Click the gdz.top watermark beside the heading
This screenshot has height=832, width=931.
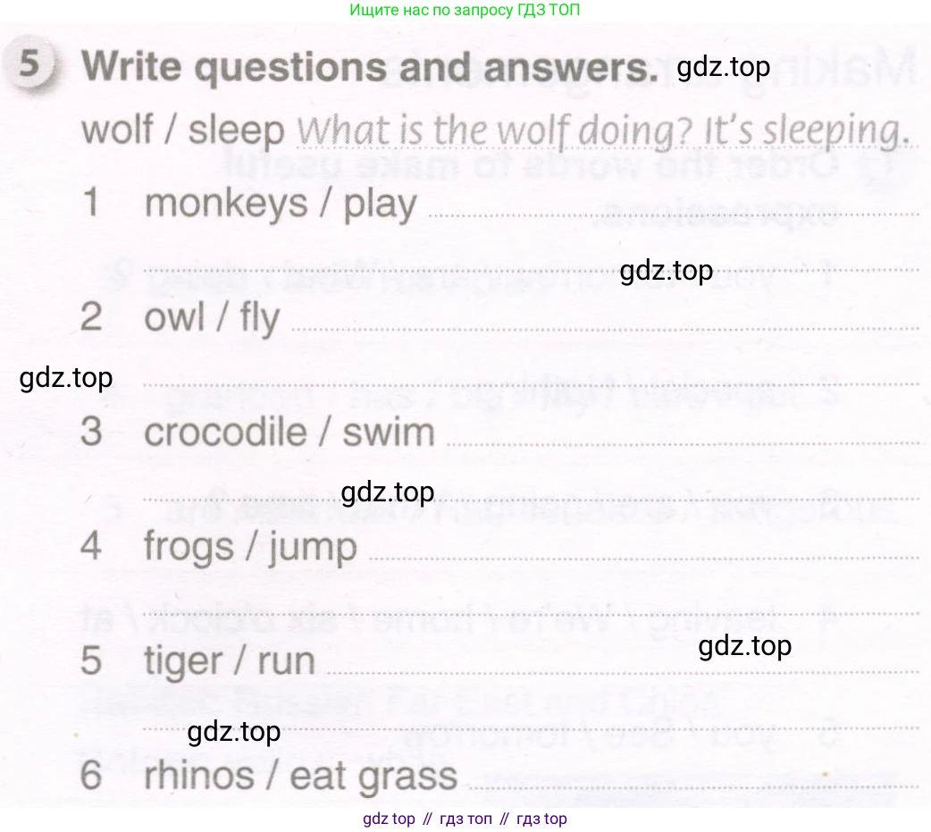pyautogui.click(x=723, y=67)
